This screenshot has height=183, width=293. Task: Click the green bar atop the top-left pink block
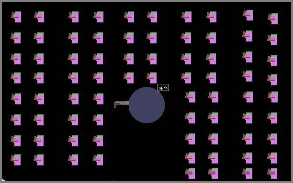(18, 12)
